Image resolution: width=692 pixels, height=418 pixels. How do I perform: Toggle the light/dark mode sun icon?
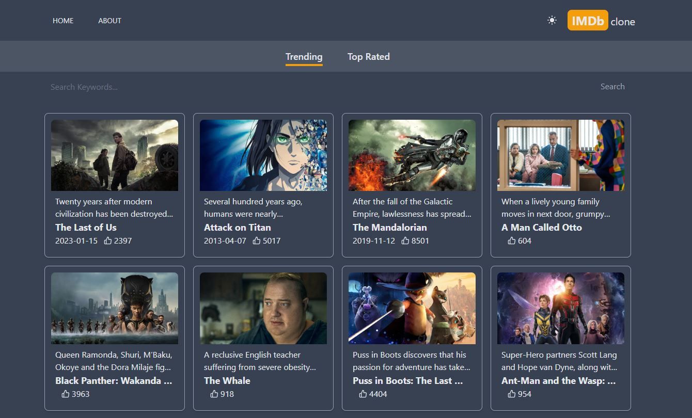pyautogui.click(x=552, y=21)
